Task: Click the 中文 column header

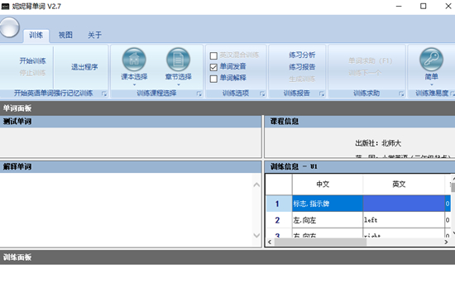Action: [x=328, y=184]
